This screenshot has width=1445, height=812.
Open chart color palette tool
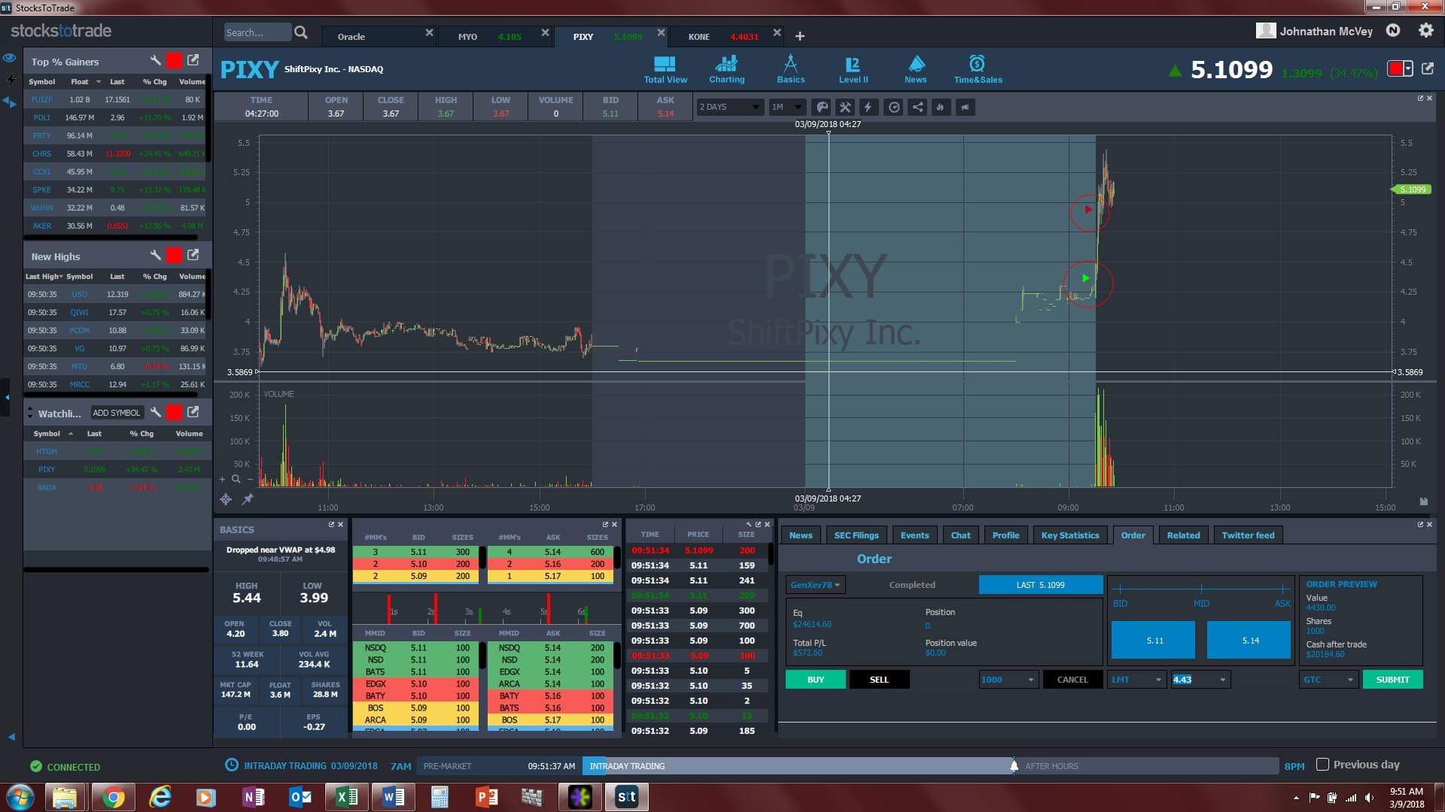(822, 107)
